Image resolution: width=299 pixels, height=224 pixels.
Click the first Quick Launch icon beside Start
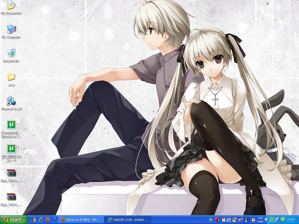coord(34,220)
